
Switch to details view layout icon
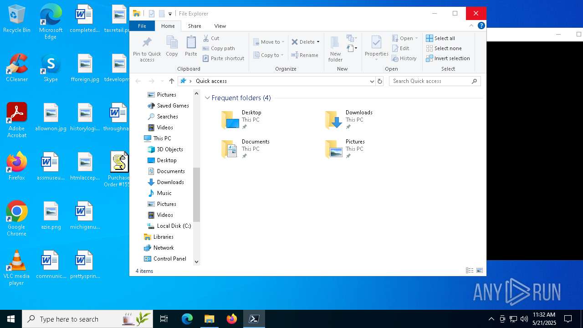pyautogui.click(x=470, y=271)
